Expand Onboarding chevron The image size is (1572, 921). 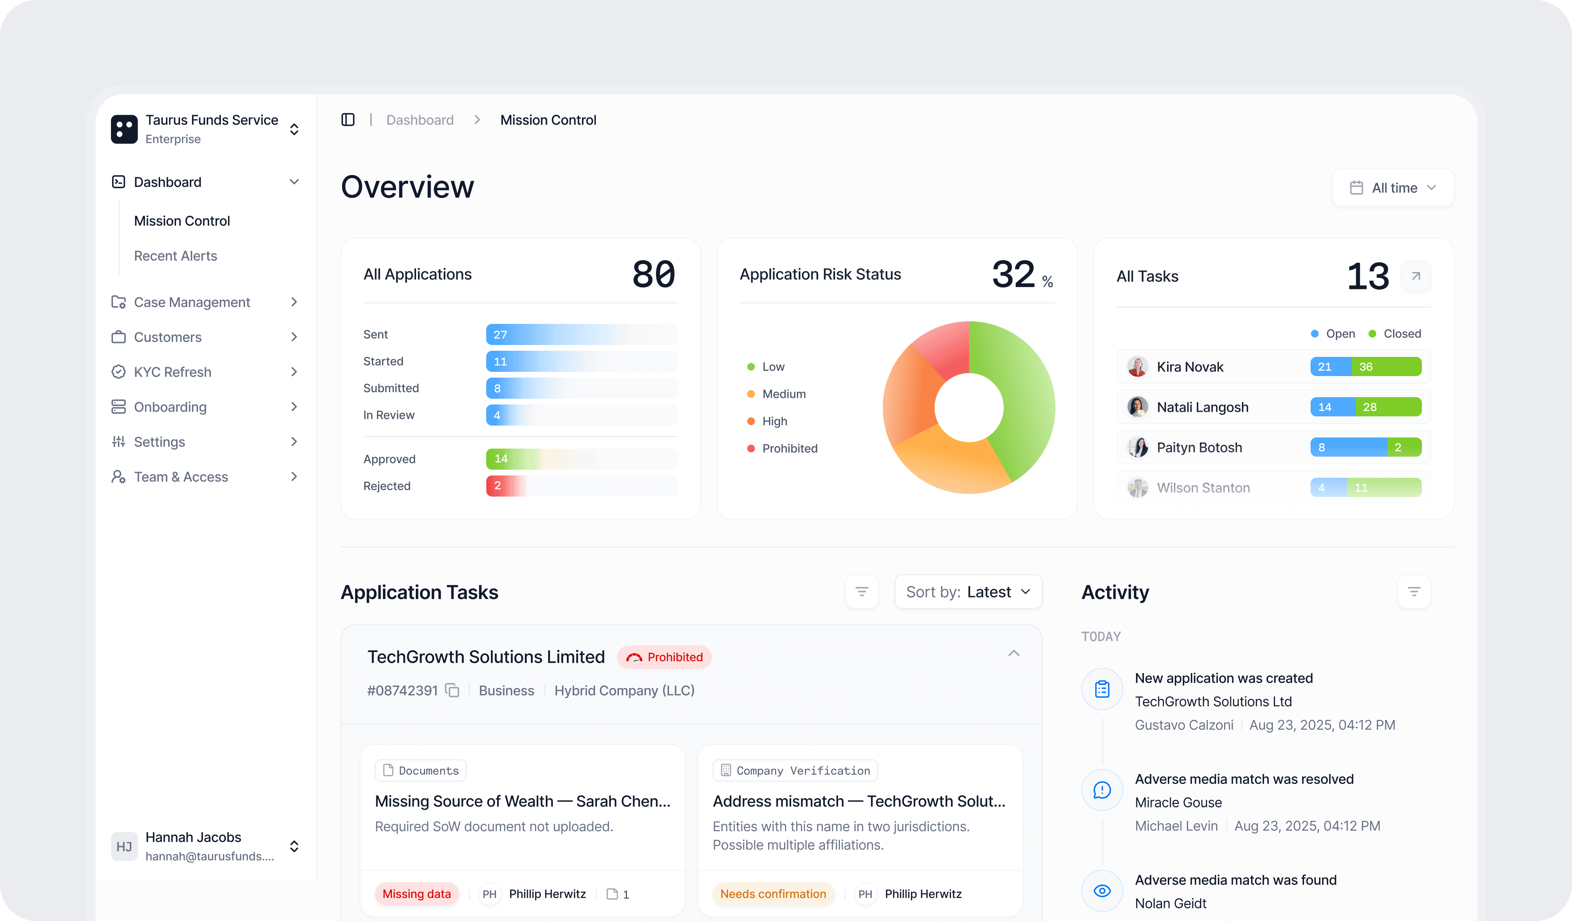(294, 406)
